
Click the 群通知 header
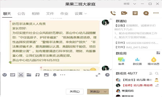tap(121, 21)
